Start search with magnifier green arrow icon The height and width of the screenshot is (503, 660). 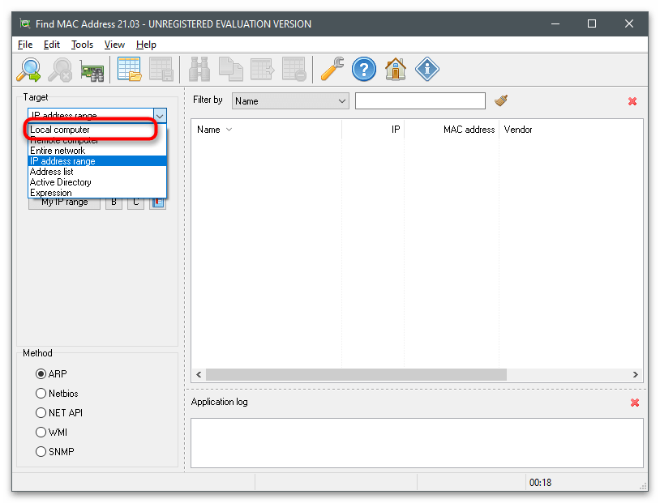28,70
